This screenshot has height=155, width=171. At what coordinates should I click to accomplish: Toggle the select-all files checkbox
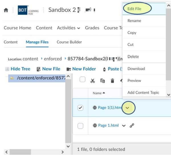(x=82, y=79)
